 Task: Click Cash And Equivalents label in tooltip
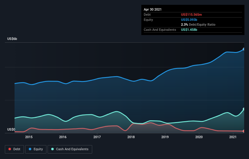click(160, 30)
